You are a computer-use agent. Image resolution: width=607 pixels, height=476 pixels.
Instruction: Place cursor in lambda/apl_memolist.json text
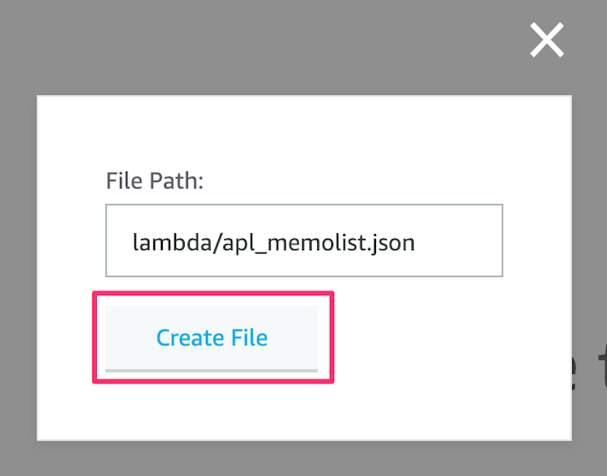click(273, 243)
